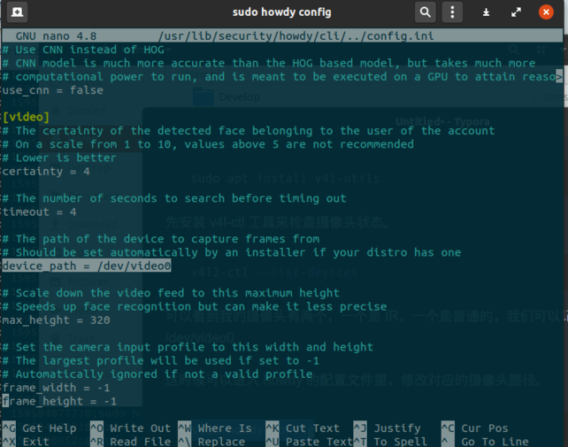The width and height of the screenshot is (568, 447).
Task: Click the comment 'Lower is better'
Action: click(59, 158)
